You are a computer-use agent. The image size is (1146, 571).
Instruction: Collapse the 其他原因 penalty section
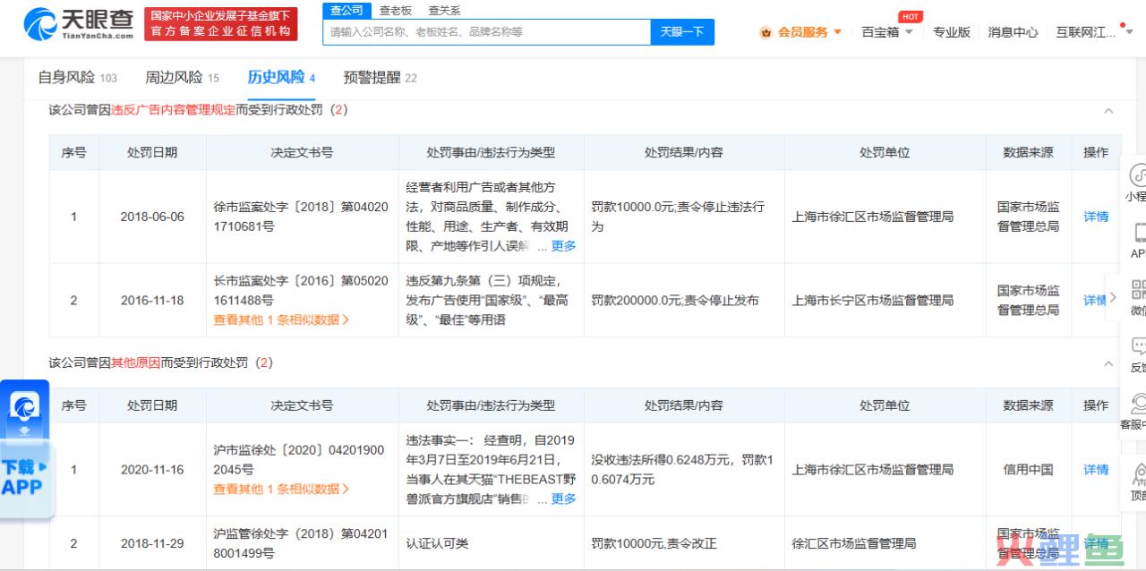tap(1108, 364)
